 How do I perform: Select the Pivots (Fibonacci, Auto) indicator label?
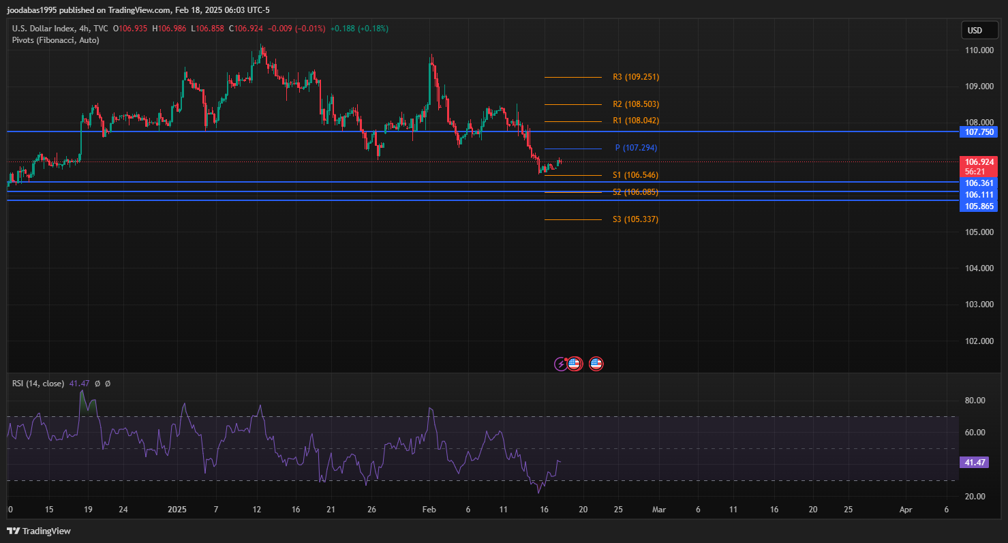tap(55, 40)
